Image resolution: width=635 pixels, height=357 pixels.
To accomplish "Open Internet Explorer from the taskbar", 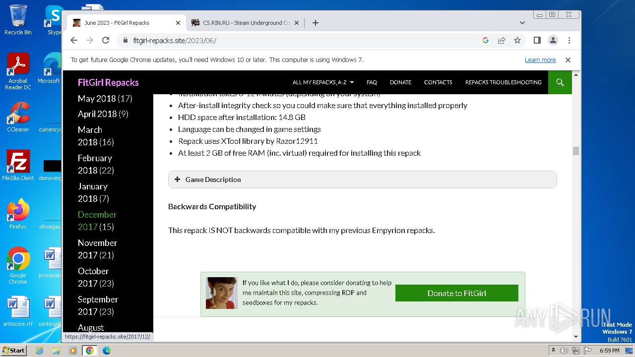I will [x=39, y=351].
